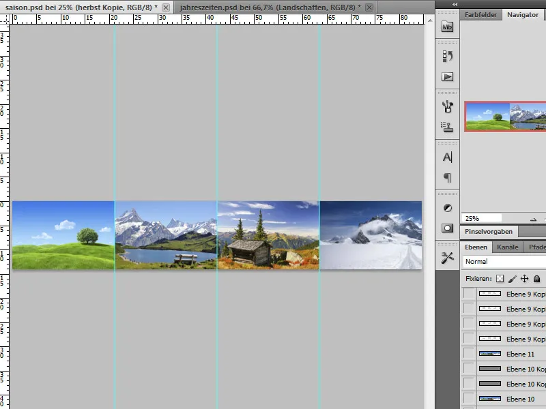Click the mountain lake image on canvas
This screenshot has width=546, height=409.
pyautogui.click(x=166, y=235)
